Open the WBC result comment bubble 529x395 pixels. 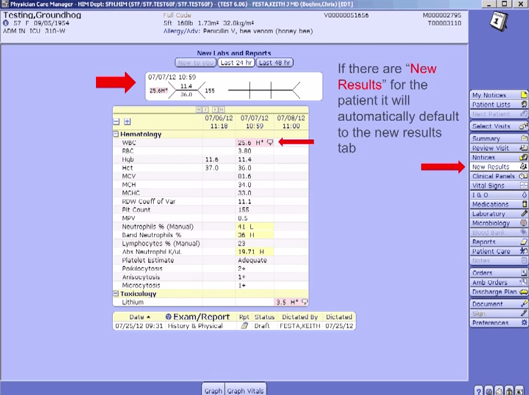(x=270, y=142)
